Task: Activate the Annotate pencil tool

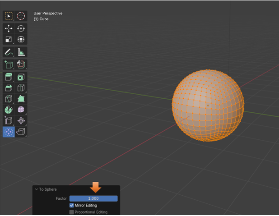Action: click(9, 52)
